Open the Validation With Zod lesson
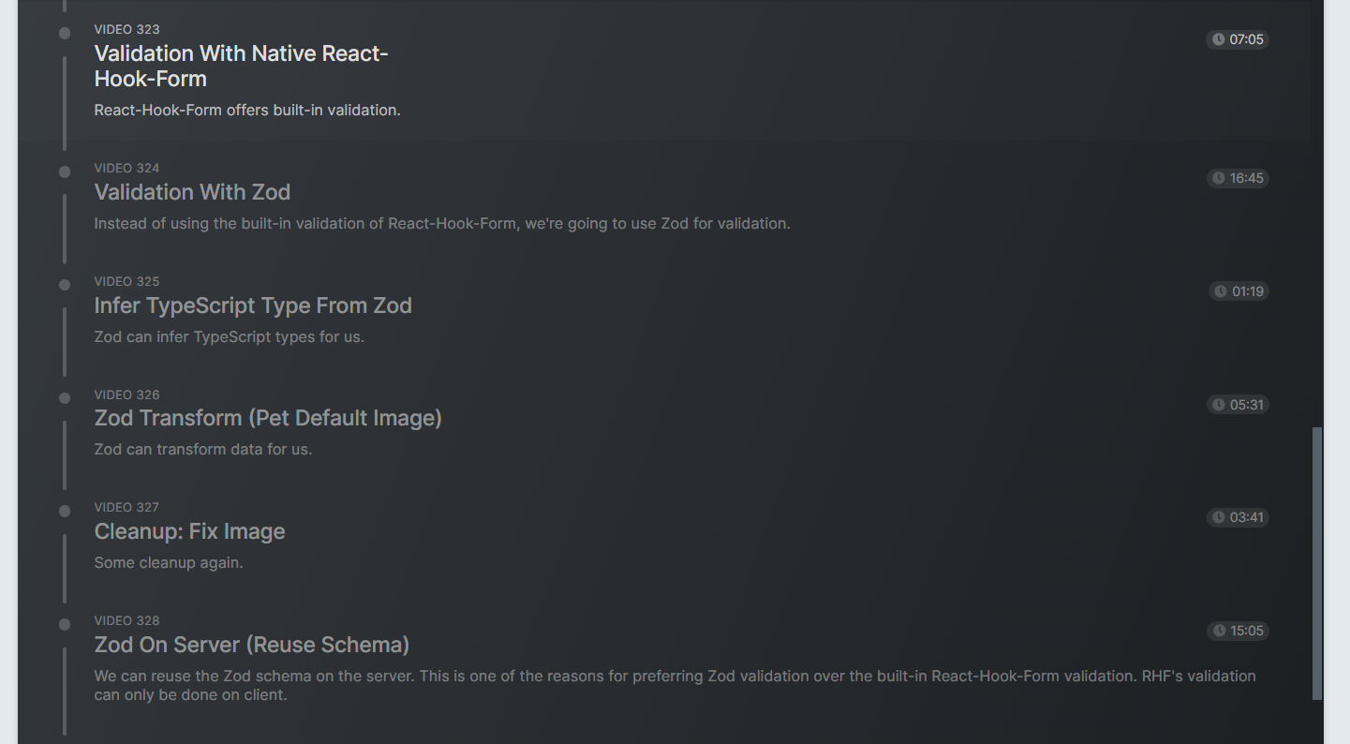Viewport: 1350px width, 744px height. [x=192, y=192]
